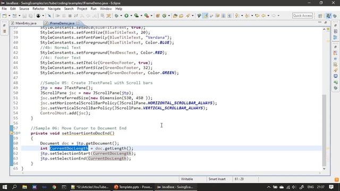Click the Run External Tools icon

click(147, 15)
